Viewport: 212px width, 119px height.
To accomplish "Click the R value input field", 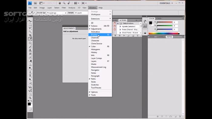I will [x=175, y=22].
